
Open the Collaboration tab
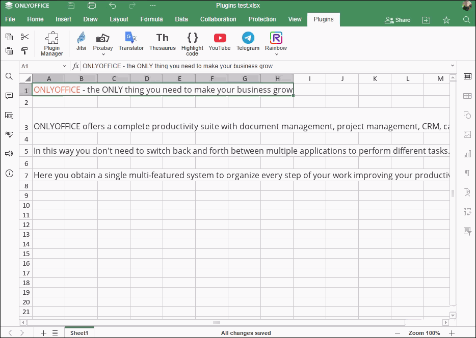(x=218, y=19)
